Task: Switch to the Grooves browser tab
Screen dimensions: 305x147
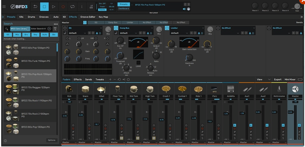Action: 44,17
